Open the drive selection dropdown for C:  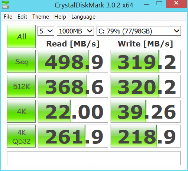[x=139, y=31]
